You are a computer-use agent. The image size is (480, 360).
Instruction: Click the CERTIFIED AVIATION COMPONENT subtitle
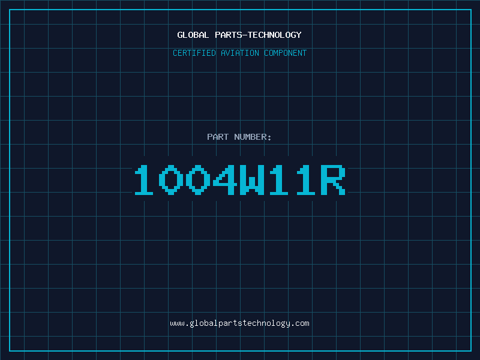coord(239,53)
